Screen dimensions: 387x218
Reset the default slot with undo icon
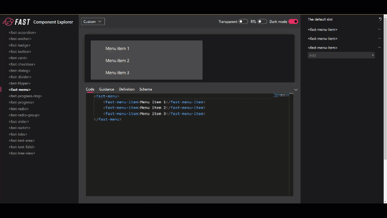pyautogui.click(x=380, y=19)
